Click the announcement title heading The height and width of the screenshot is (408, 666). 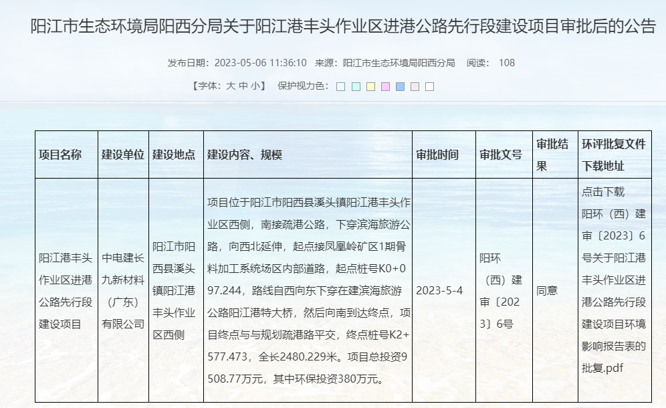click(x=344, y=27)
